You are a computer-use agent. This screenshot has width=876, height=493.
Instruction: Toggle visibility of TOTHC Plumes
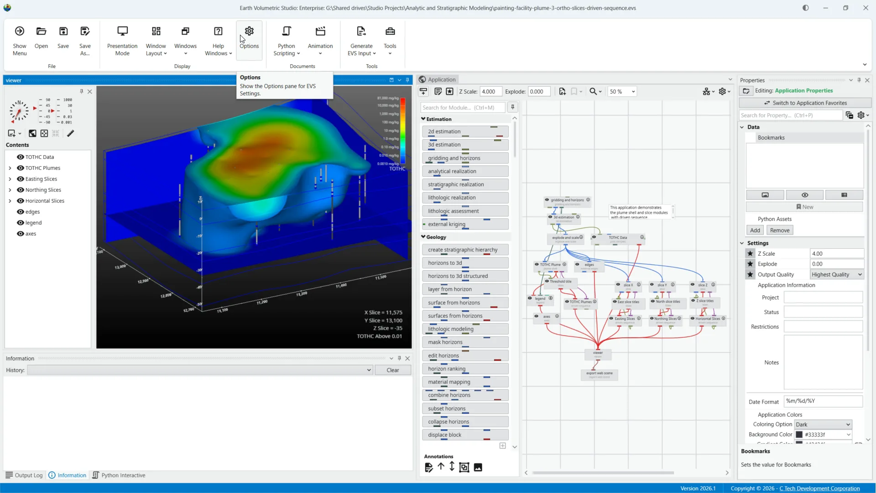pos(21,168)
